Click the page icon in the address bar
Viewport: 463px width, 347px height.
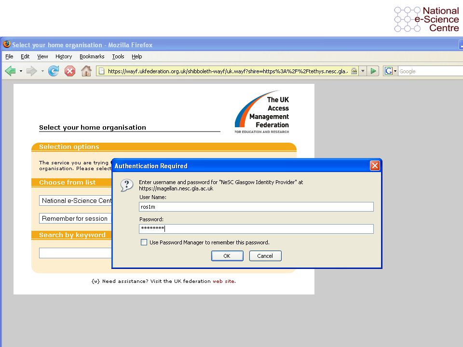102,71
